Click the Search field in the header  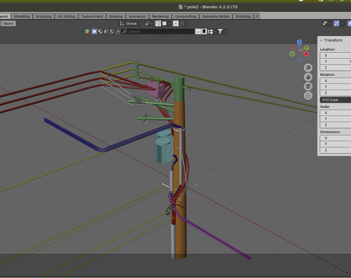pos(158,32)
